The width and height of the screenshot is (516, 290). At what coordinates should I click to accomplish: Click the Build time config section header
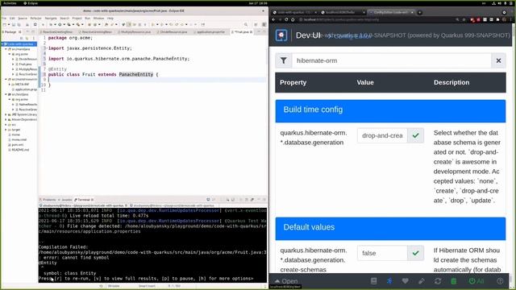(x=390, y=111)
